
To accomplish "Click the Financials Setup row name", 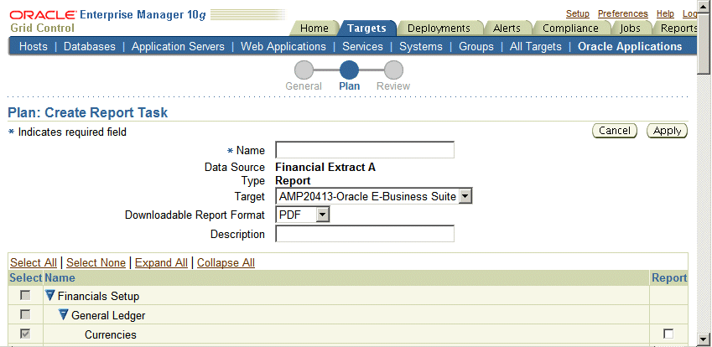I will coord(98,296).
